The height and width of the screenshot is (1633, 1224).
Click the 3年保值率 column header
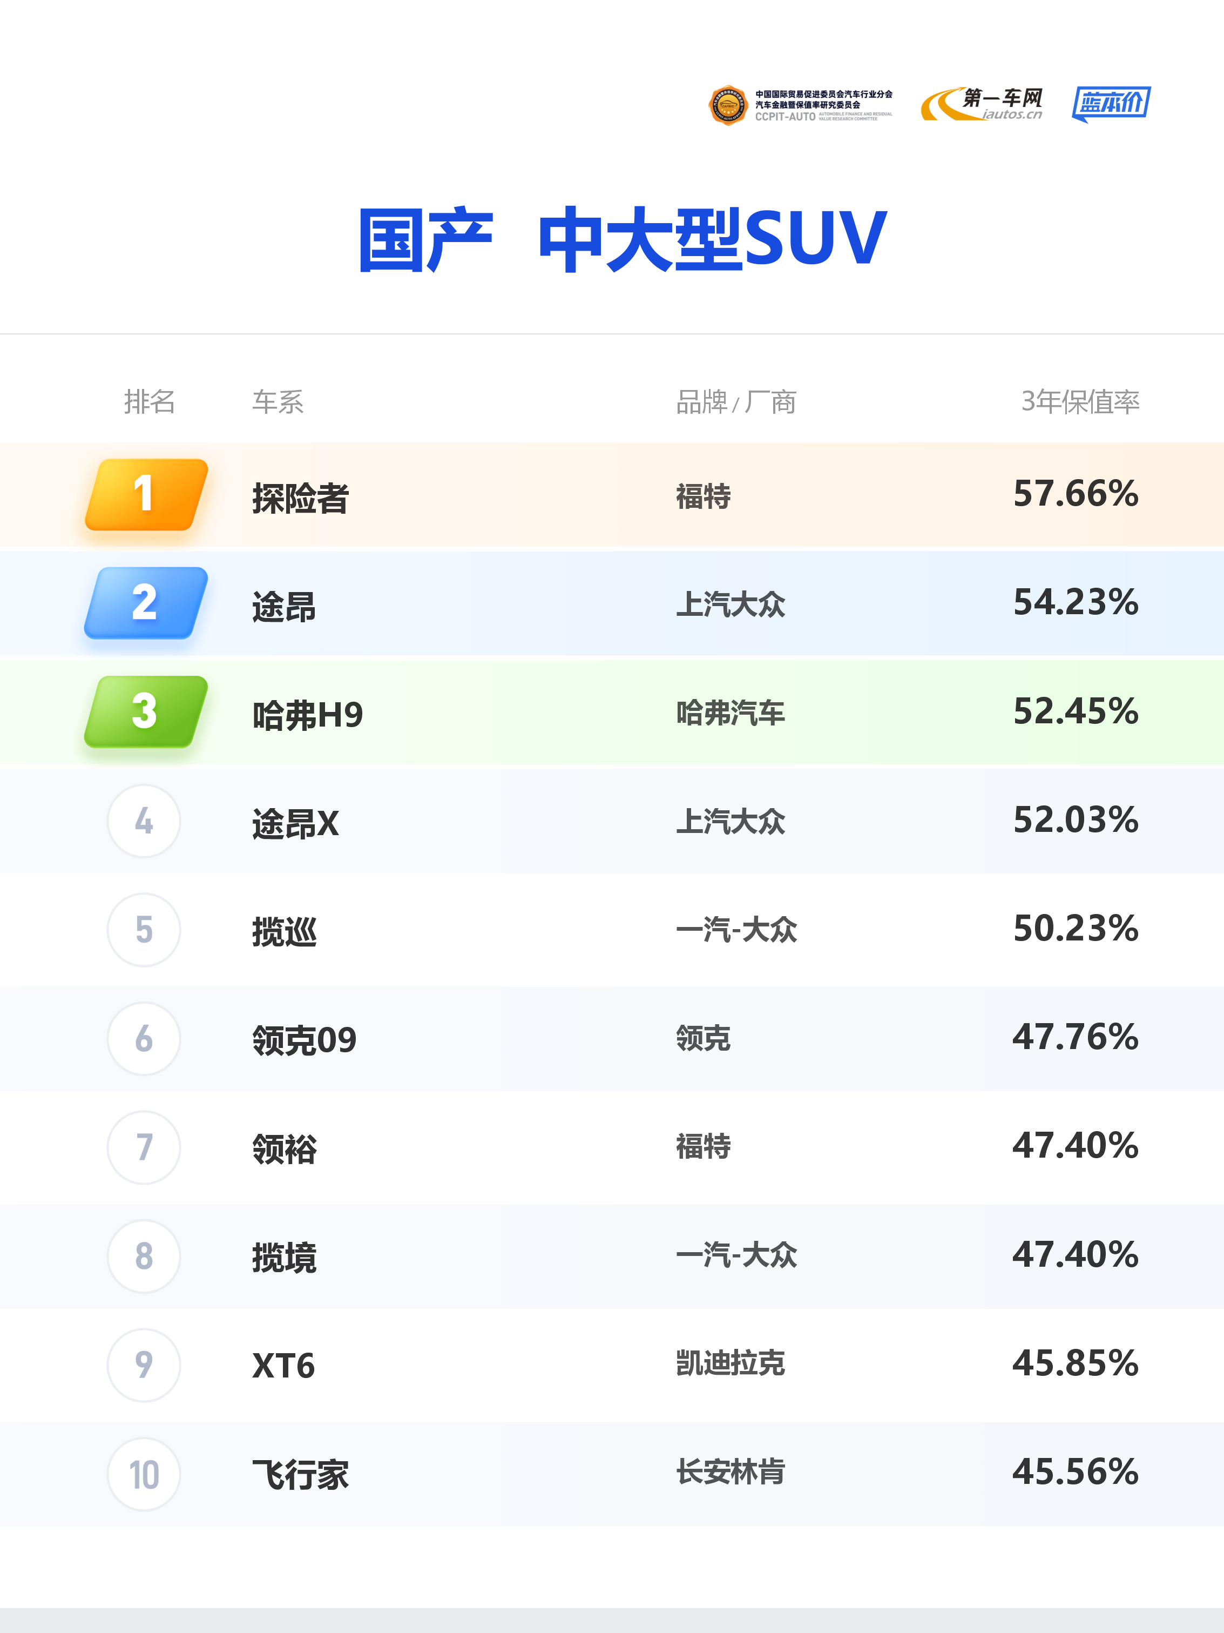1079,401
